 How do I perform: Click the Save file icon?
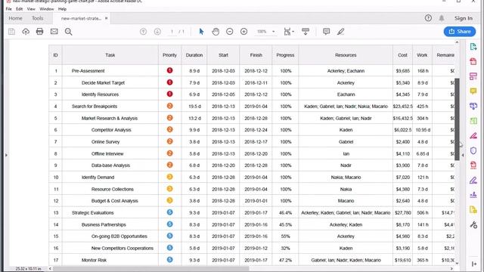12,32
